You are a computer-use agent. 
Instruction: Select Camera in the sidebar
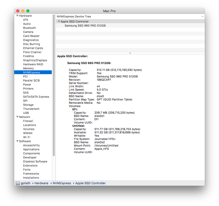point(28,32)
